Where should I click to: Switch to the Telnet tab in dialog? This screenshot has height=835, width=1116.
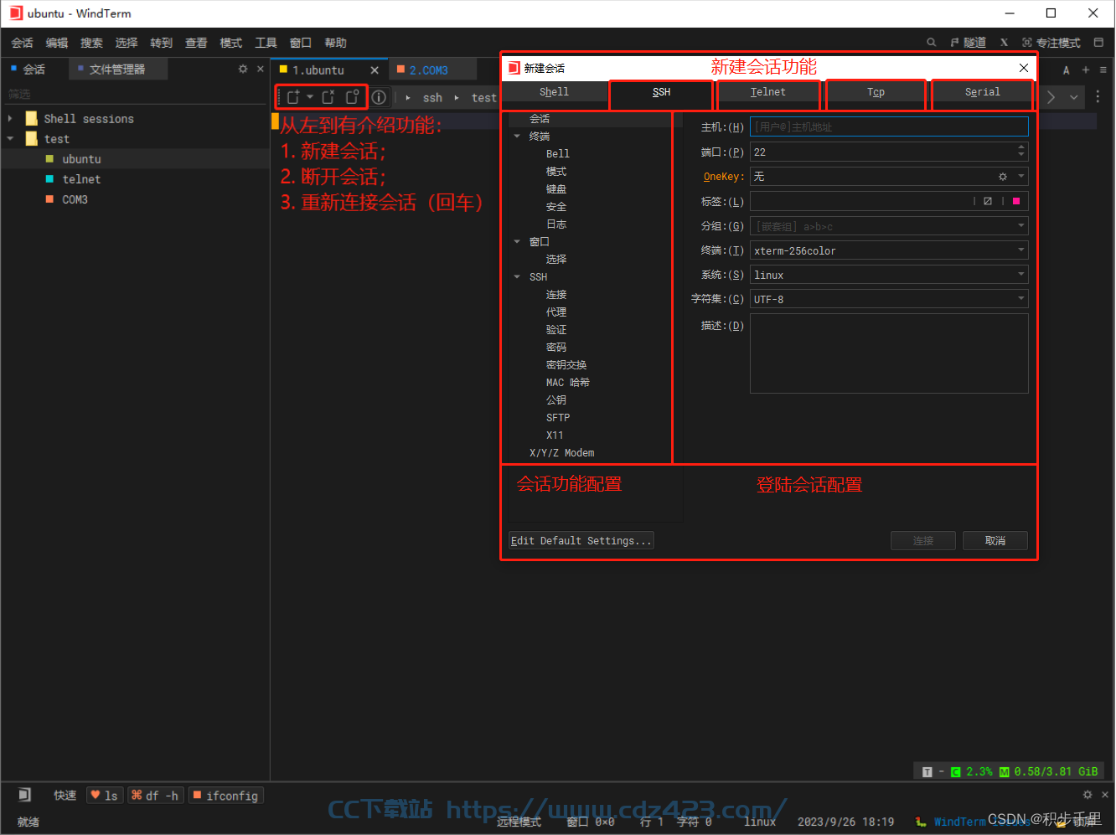(x=768, y=92)
